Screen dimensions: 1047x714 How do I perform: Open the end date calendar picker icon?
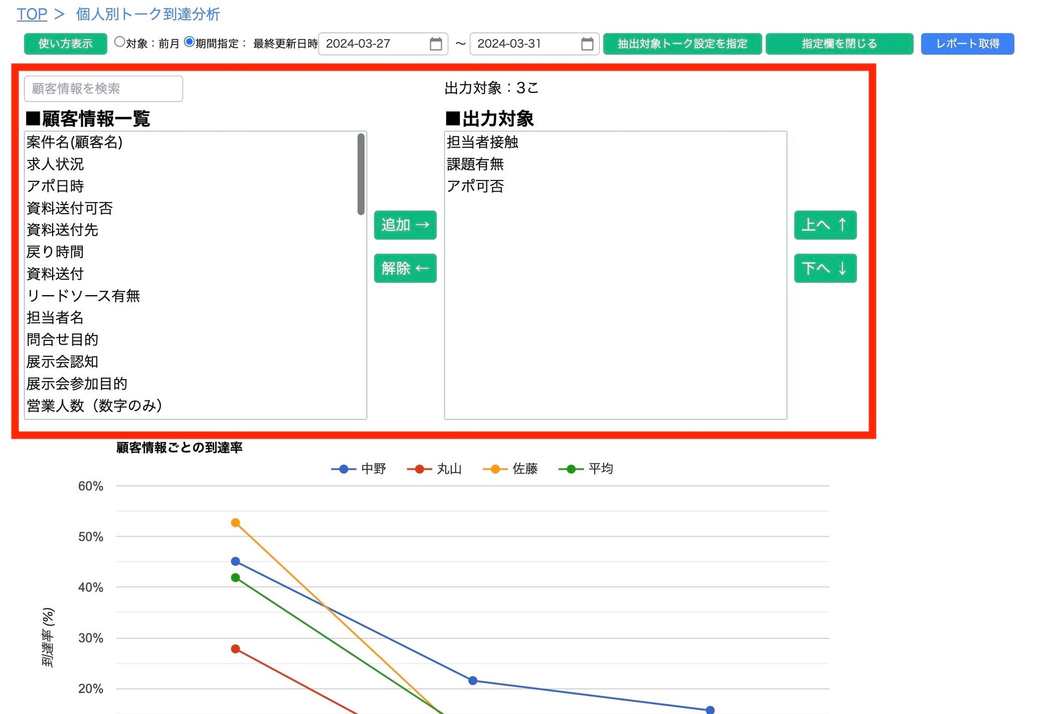[x=587, y=44]
